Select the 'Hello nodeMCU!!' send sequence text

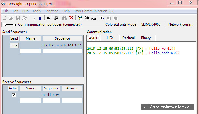coord(62,45)
